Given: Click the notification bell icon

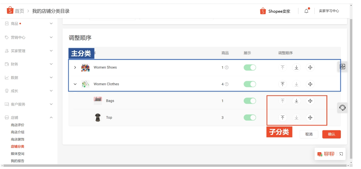Looking at the screenshot, I should pos(306,11).
